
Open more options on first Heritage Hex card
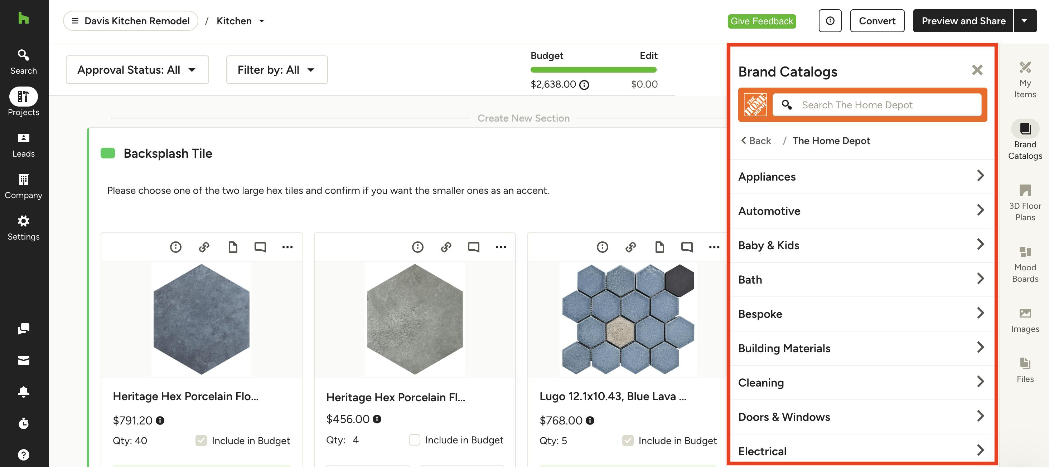[x=287, y=247]
